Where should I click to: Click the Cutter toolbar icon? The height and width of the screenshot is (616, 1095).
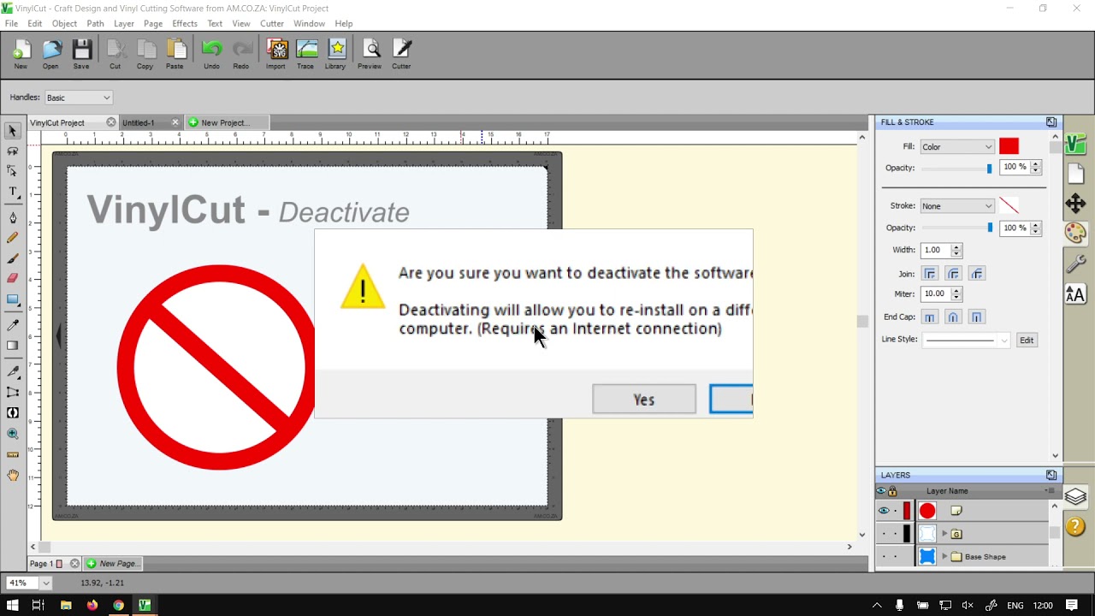[401, 55]
